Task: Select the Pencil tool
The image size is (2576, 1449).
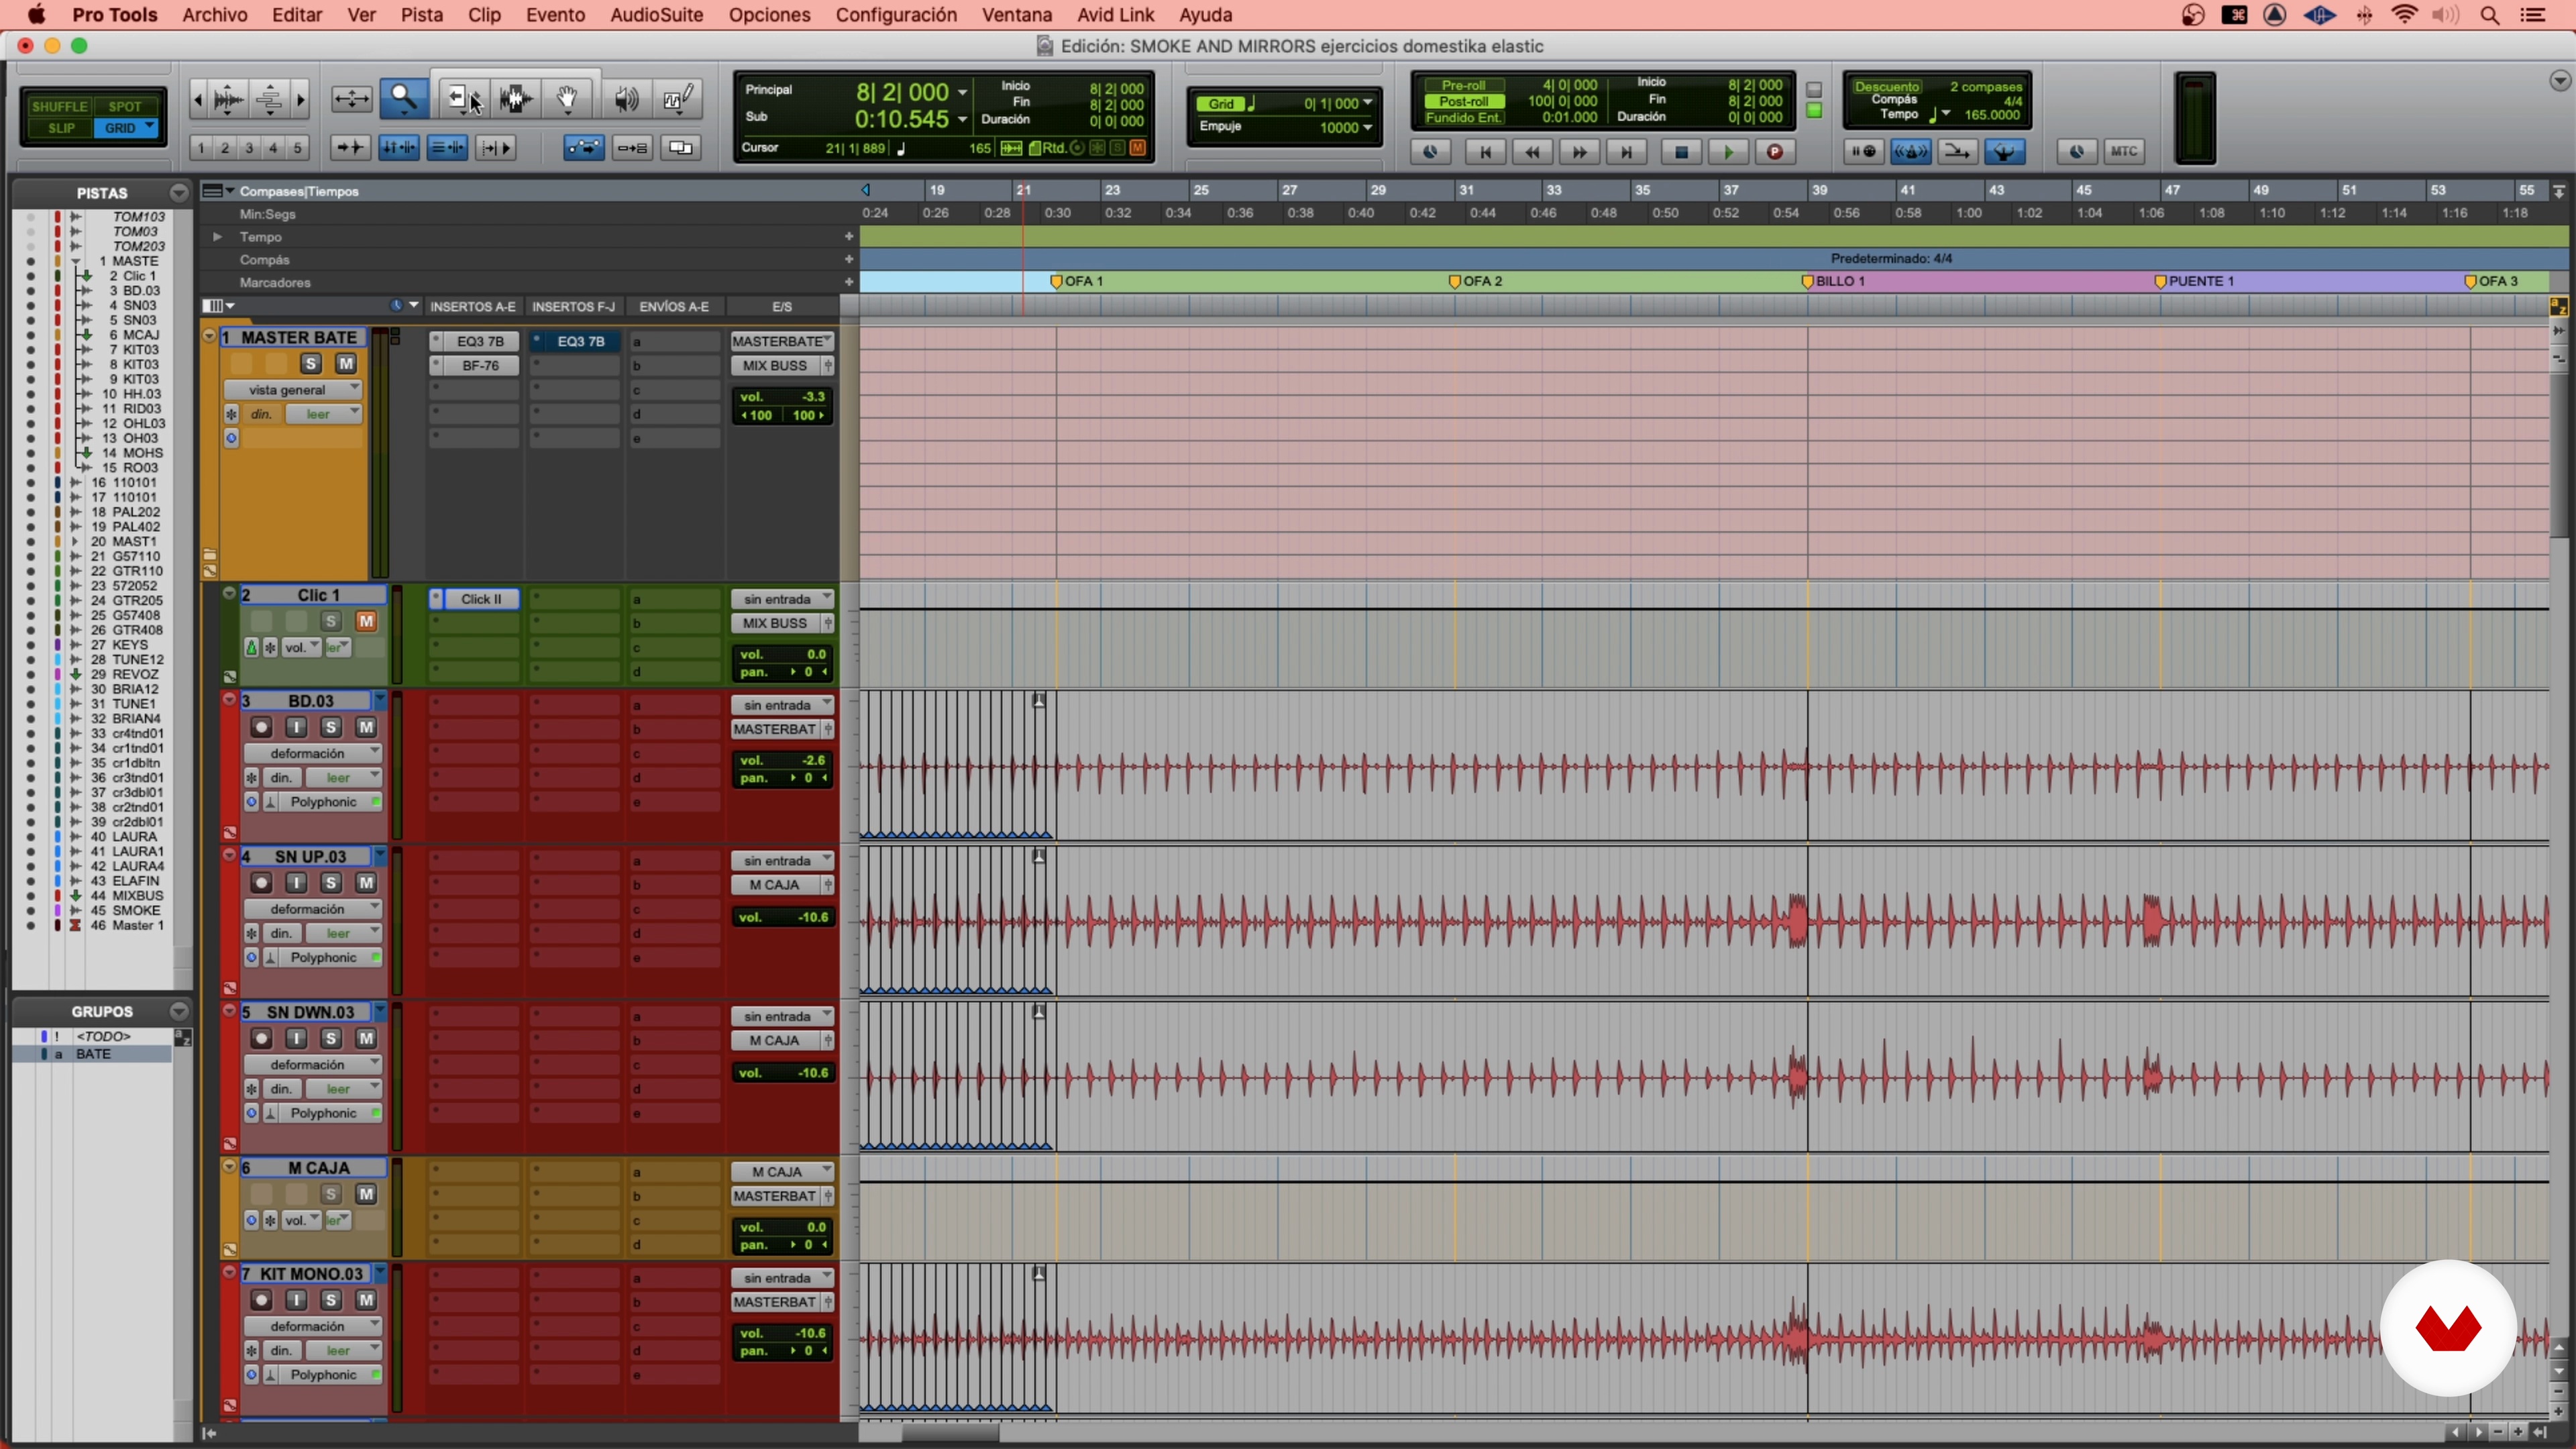Action: click(x=679, y=98)
